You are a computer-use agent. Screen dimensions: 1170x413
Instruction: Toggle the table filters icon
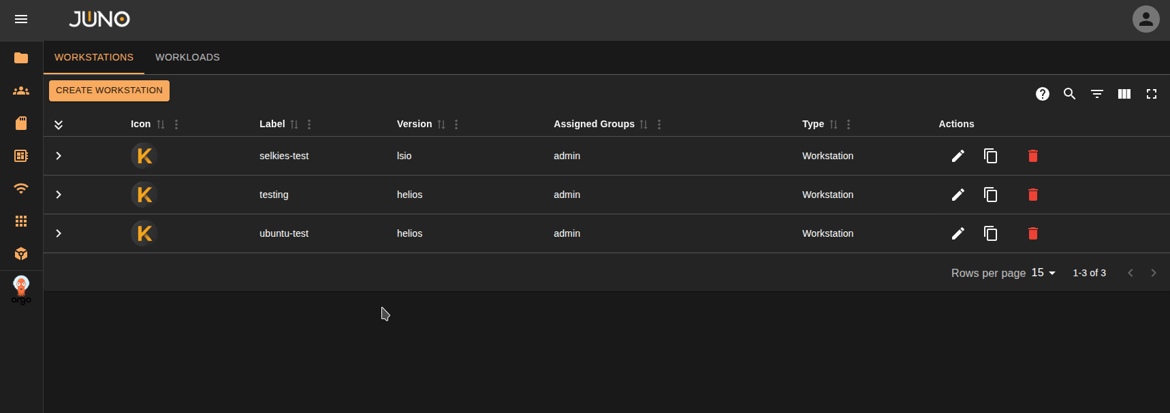pos(1096,94)
